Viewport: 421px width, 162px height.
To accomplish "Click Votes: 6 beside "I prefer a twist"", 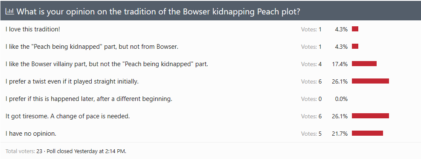I will (311, 82).
